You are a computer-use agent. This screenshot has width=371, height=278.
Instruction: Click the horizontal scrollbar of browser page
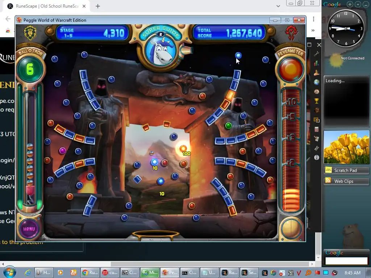click(x=210, y=264)
